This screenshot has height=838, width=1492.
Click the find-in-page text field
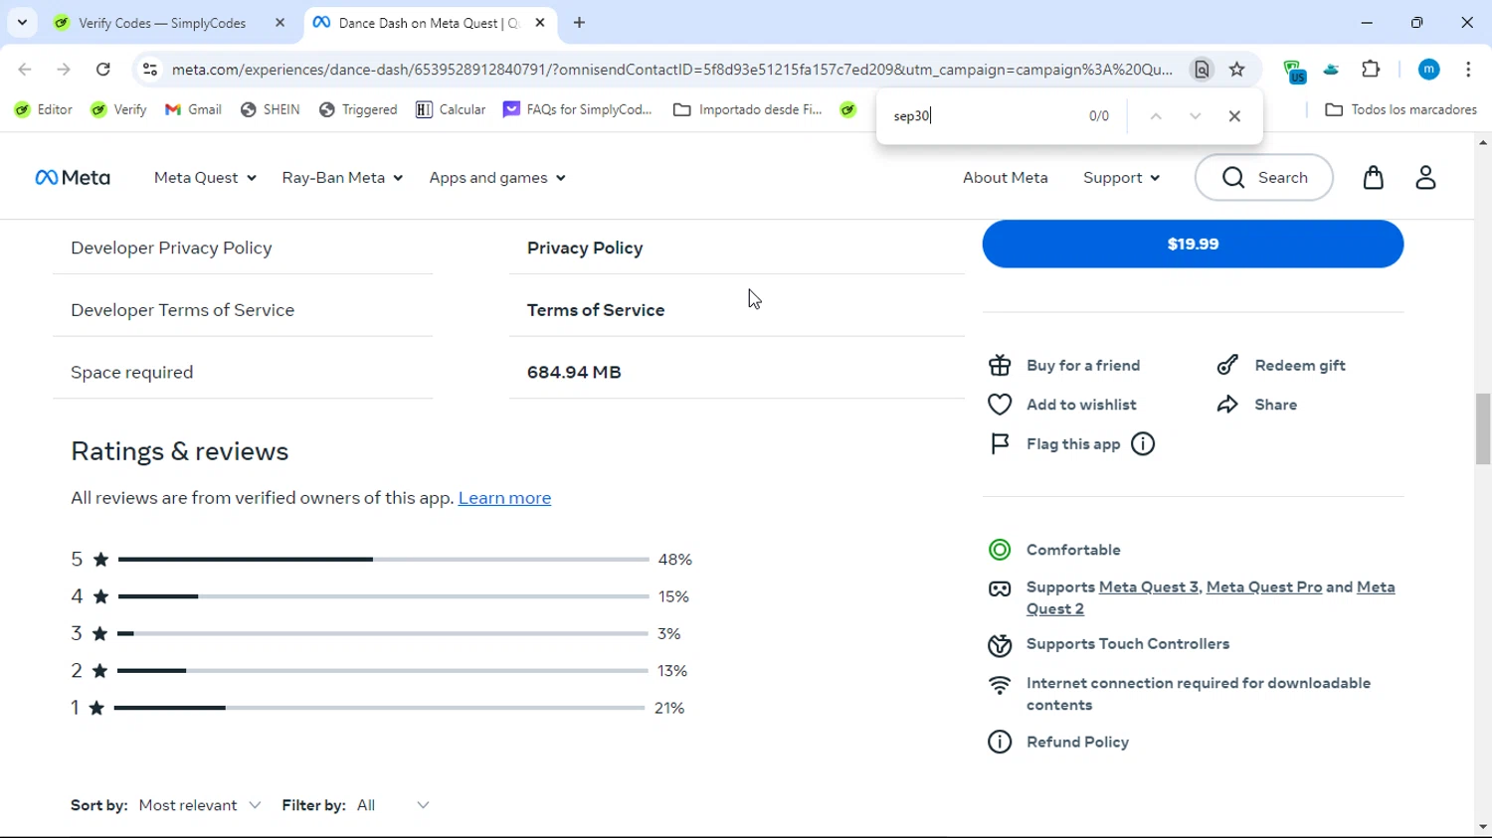[985, 116]
